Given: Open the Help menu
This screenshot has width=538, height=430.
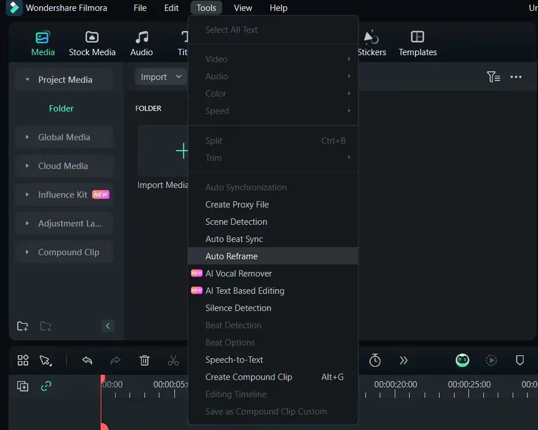Looking at the screenshot, I should pos(278,7).
